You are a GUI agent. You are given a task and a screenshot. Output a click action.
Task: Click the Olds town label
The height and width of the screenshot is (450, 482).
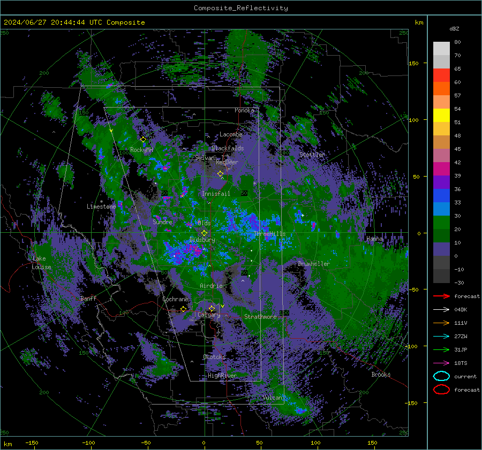(204, 223)
